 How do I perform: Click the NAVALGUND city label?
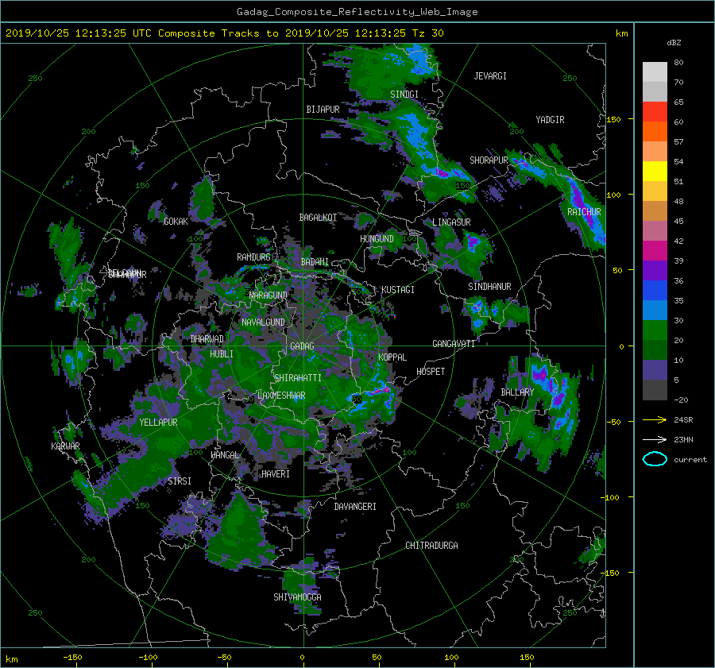(263, 322)
